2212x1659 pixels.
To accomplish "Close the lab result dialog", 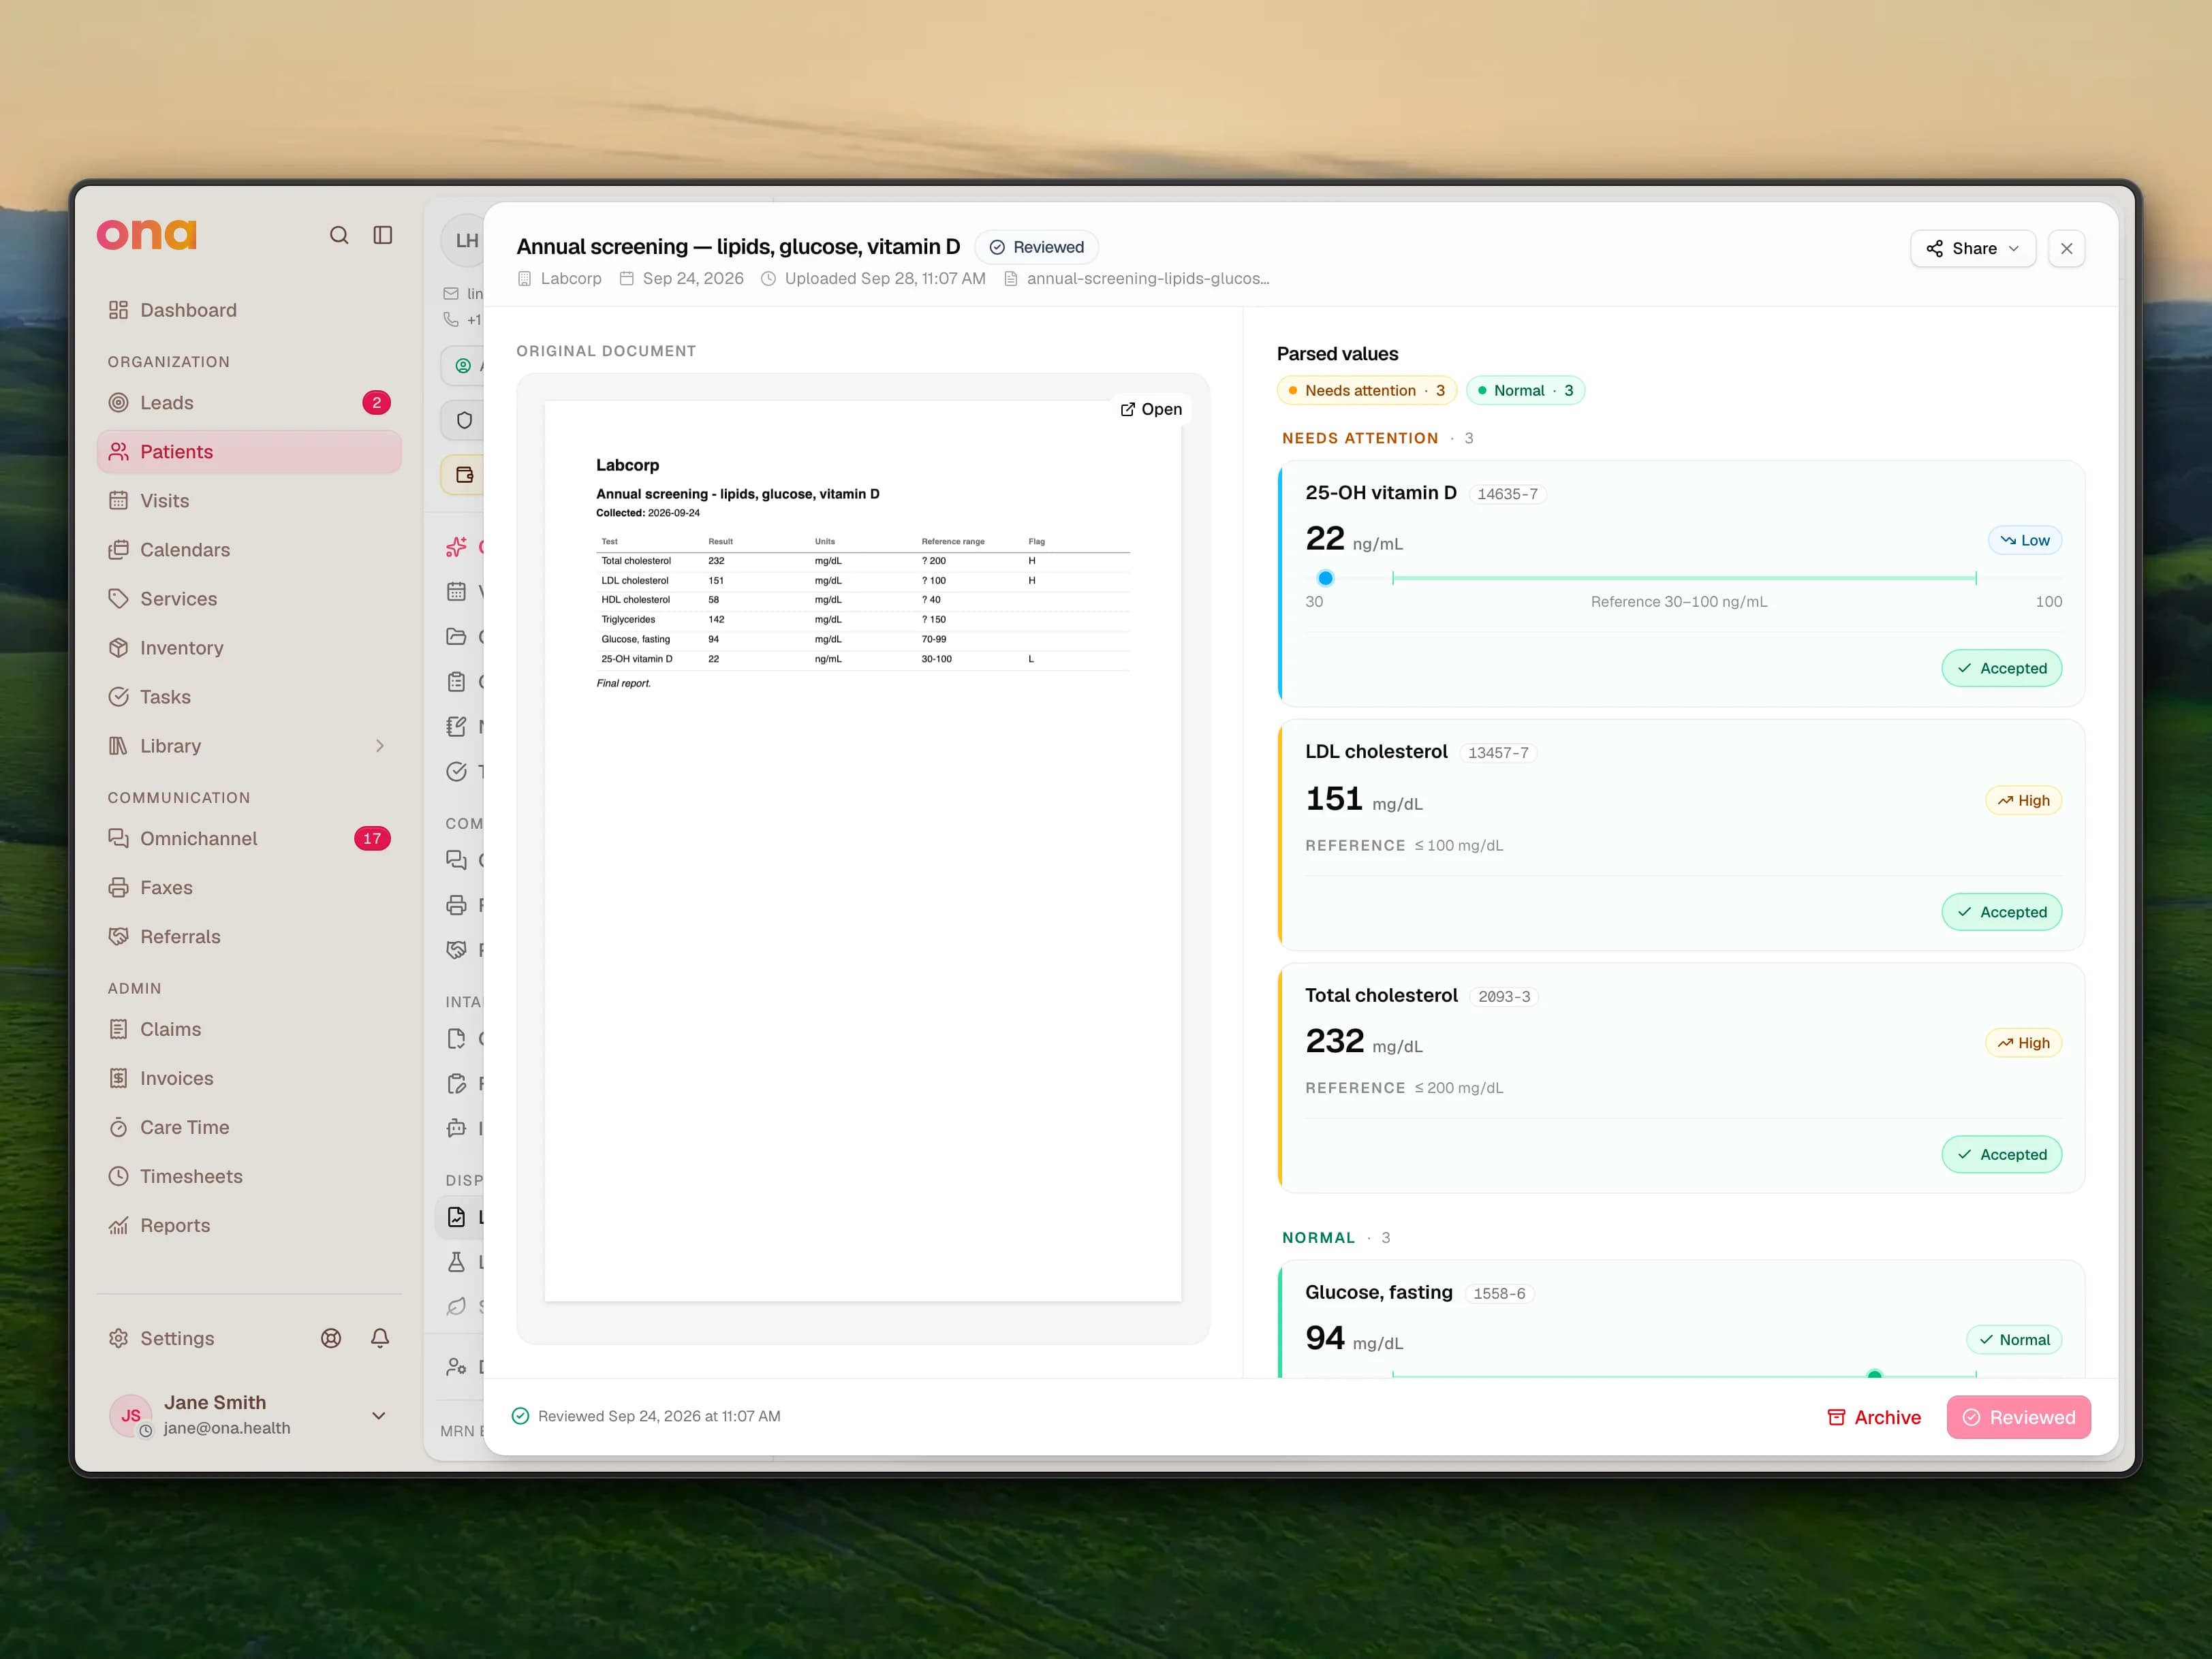I will coord(2066,249).
